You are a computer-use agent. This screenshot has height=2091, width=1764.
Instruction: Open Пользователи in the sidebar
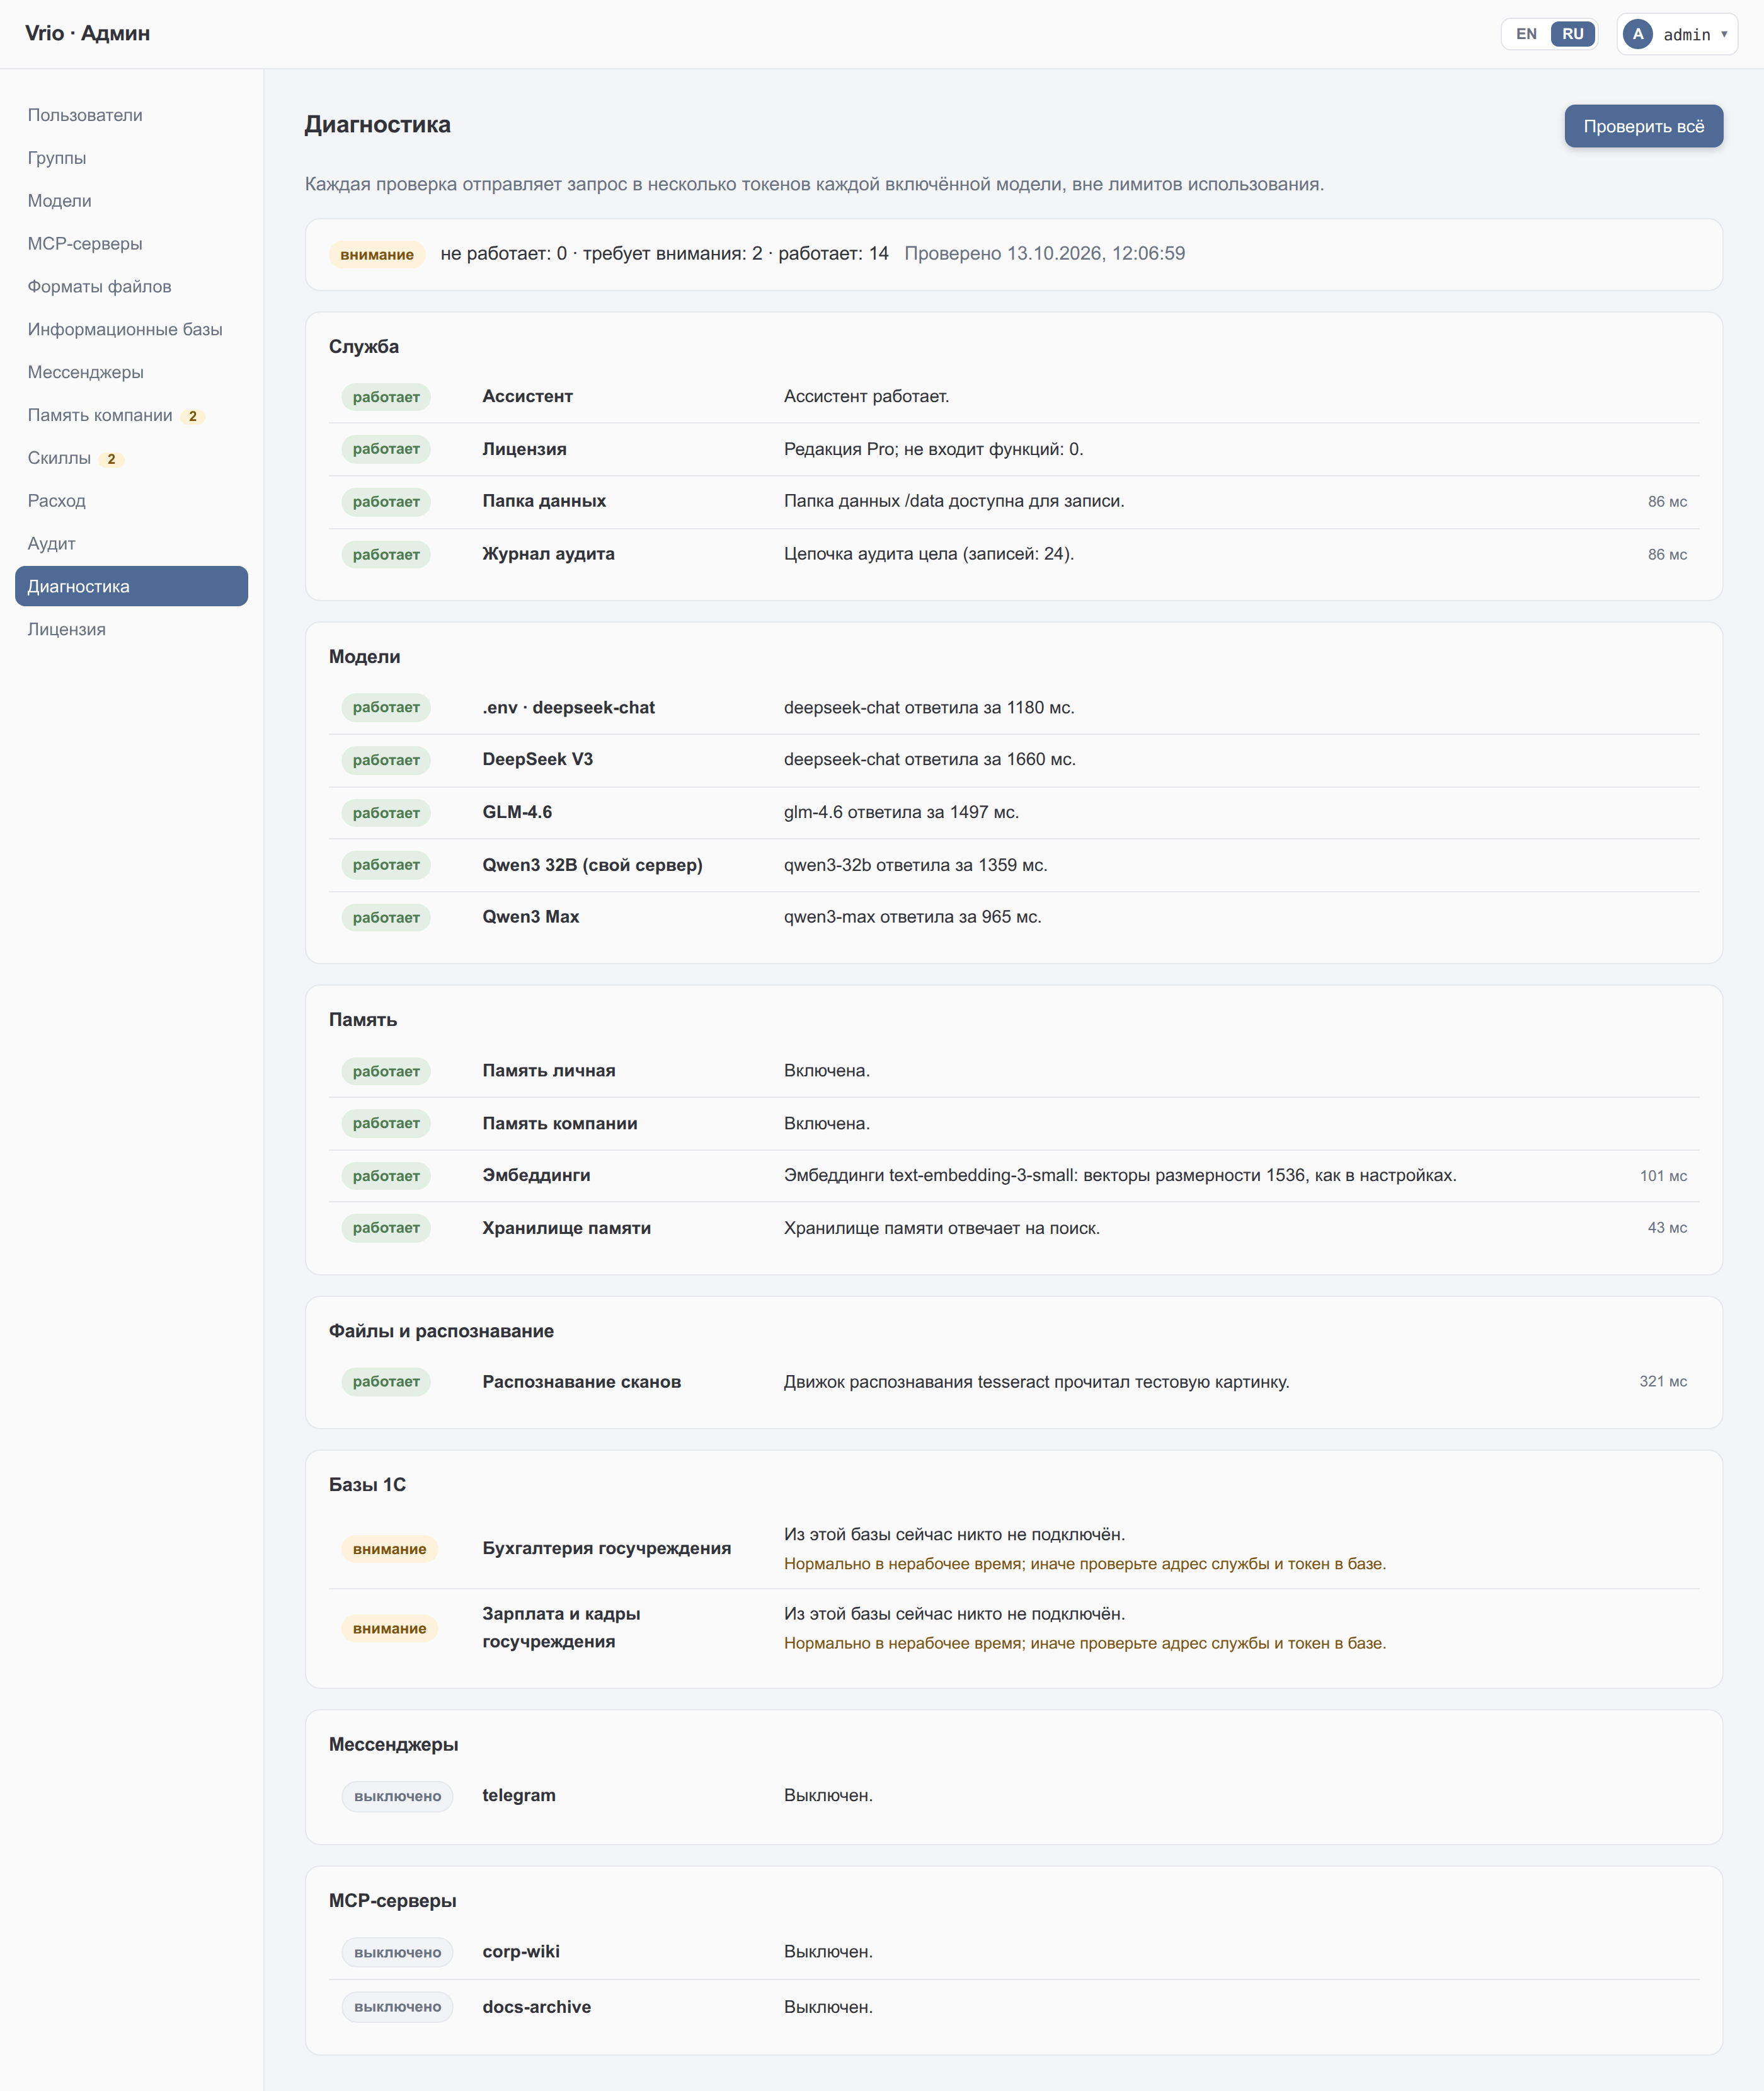click(131, 115)
